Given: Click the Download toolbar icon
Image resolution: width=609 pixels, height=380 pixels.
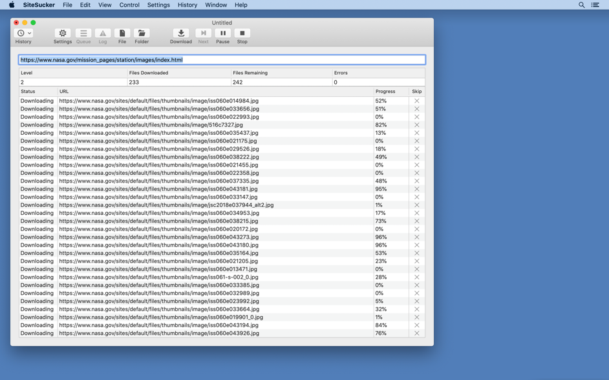Looking at the screenshot, I should click(x=181, y=34).
